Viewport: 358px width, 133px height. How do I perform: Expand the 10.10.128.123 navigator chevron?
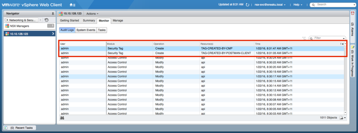pos(53,34)
